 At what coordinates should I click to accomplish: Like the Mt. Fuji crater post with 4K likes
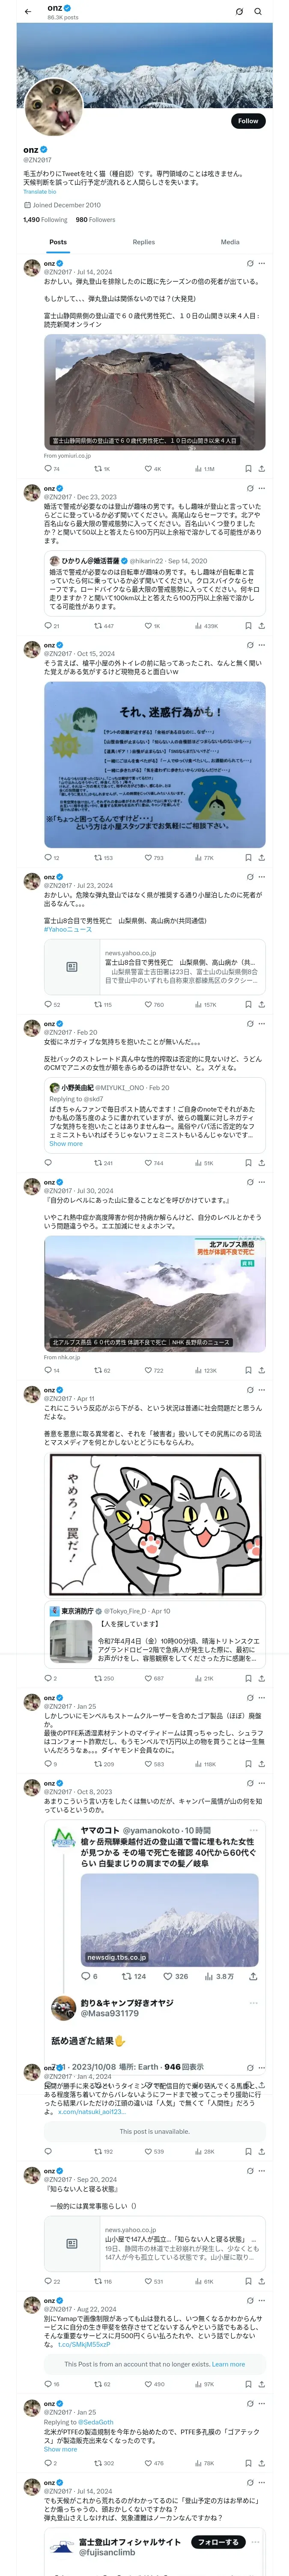[152, 468]
